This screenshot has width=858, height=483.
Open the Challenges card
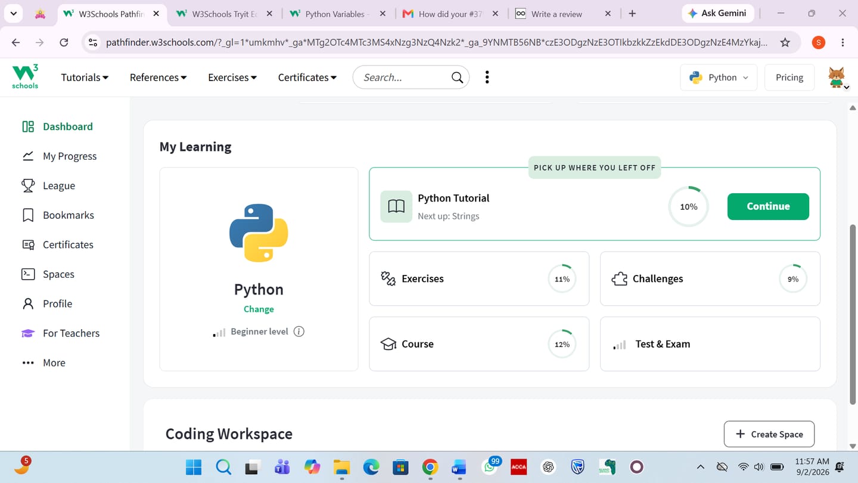point(710,278)
